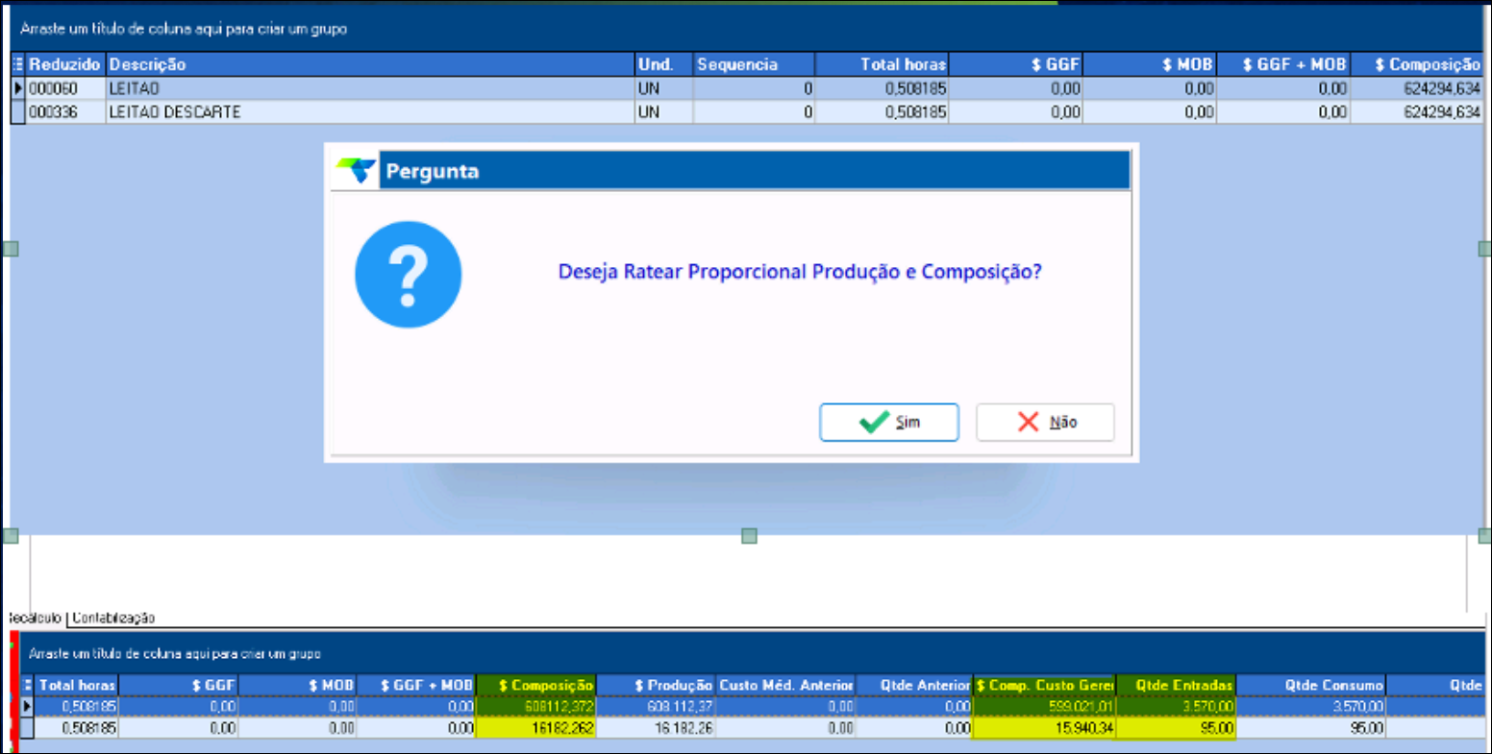The image size is (1492, 754).
Task: Click the row indicator arrow beside 000060
Action: (x=18, y=88)
